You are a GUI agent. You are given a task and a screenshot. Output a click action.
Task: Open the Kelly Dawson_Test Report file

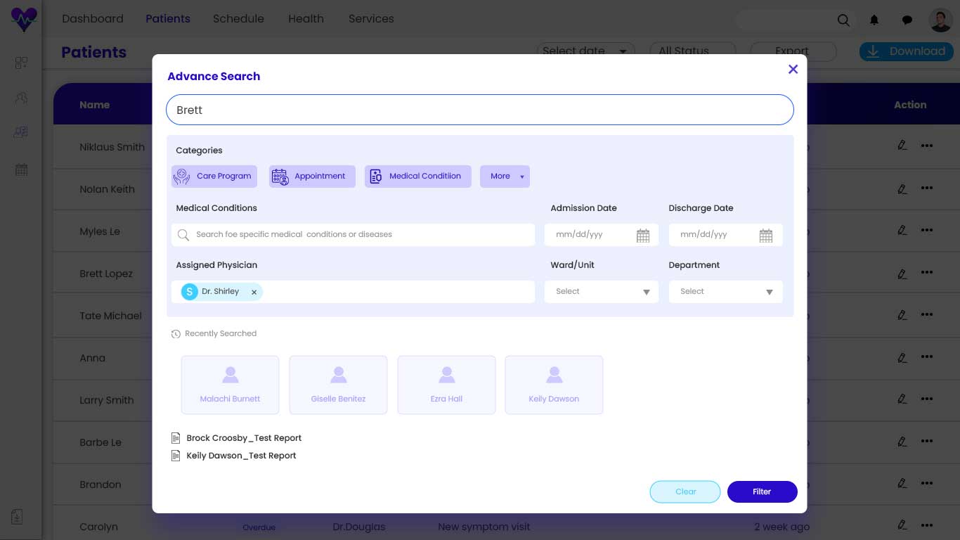[241, 455]
